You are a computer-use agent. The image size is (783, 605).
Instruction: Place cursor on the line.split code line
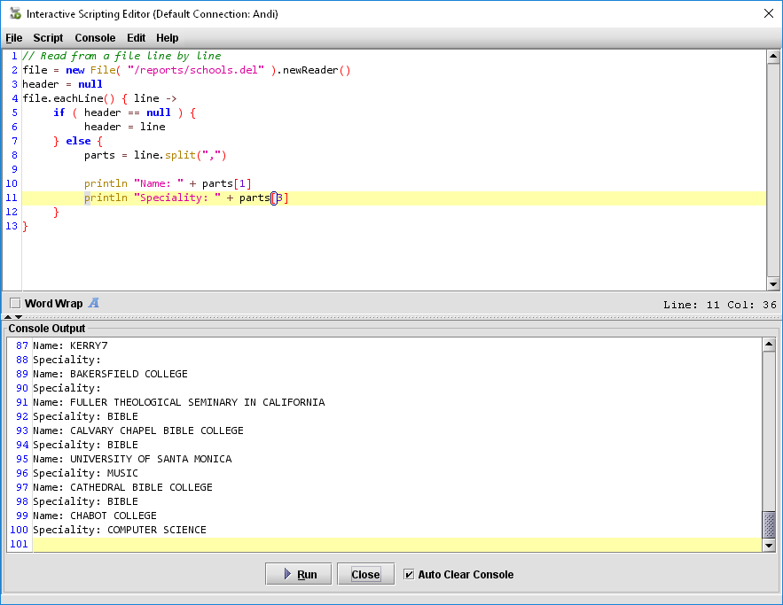[x=155, y=155]
